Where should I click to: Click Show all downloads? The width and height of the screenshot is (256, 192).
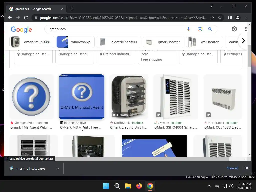(x=232, y=168)
